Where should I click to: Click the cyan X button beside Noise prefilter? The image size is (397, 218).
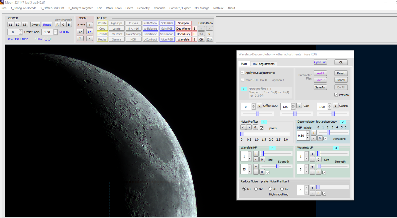[x=243, y=89]
